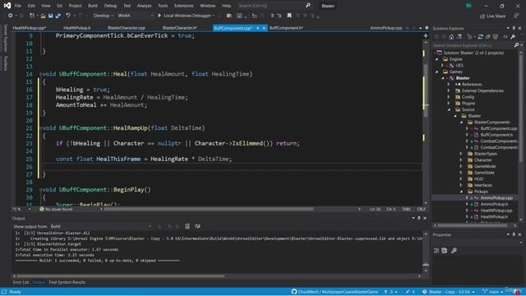Click the Undo arrow in the toolbar

pos(68,16)
